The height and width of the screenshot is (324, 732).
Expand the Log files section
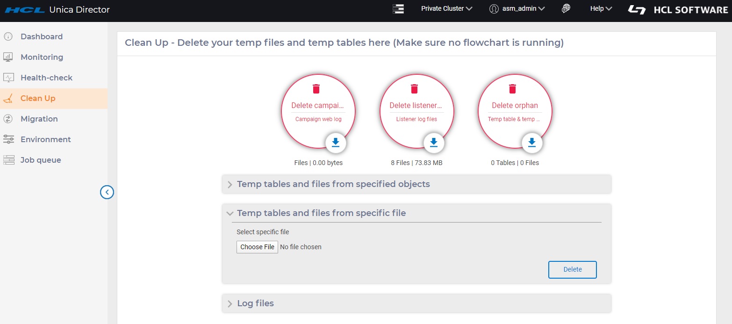point(255,303)
